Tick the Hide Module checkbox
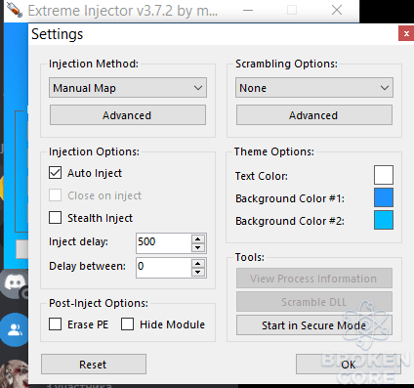The width and height of the screenshot is (414, 388). coord(127,324)
